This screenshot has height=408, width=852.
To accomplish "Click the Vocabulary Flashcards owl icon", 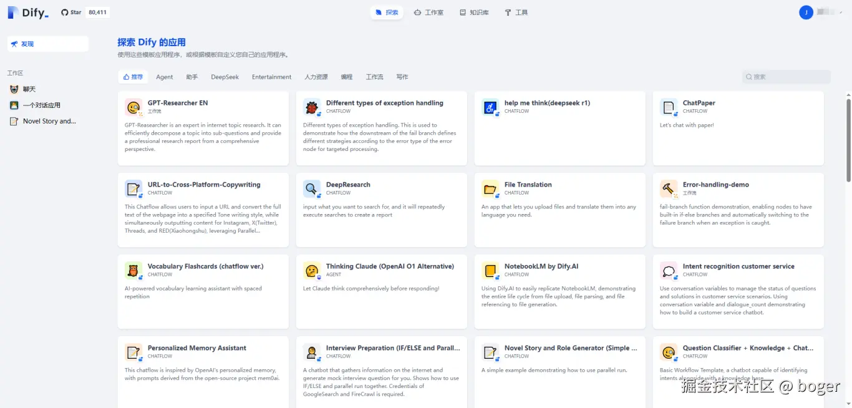I will [133, 271].
